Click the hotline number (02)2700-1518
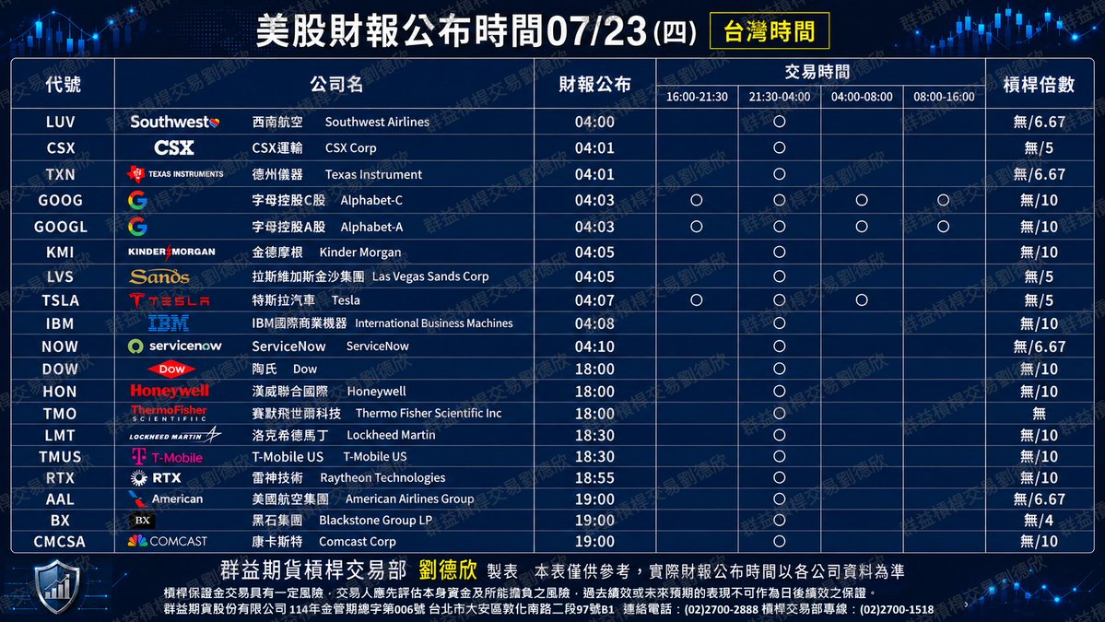 (x=897, y=609)
